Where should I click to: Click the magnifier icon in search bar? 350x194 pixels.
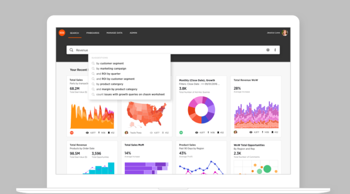[x=71, y=50]
